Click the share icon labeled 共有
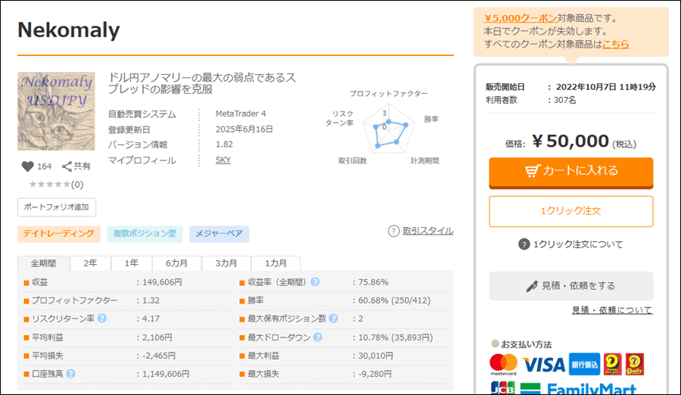681x395 pixels. (x=67, y=166)
